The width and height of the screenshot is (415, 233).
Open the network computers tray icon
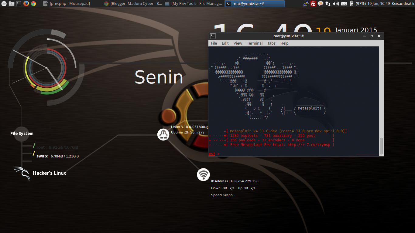306,4
